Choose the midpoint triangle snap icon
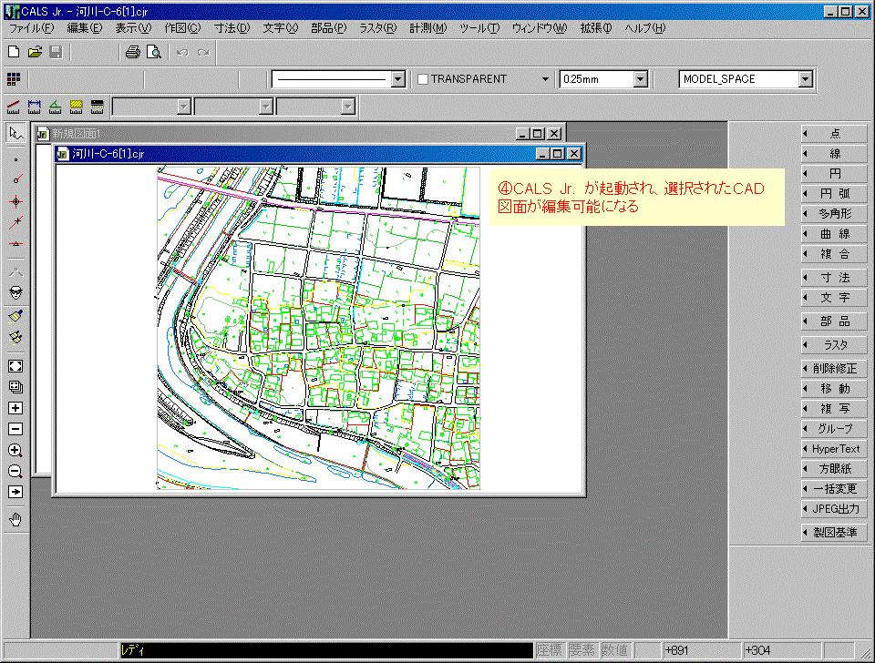 (x=15, y=244)
